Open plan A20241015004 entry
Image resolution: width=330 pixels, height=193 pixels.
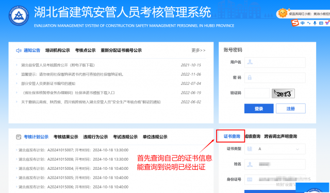click(73, 169)
